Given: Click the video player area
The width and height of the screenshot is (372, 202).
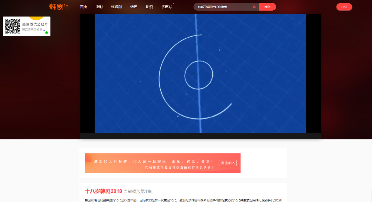Looking at the screenshot, I should pos(200,73).
